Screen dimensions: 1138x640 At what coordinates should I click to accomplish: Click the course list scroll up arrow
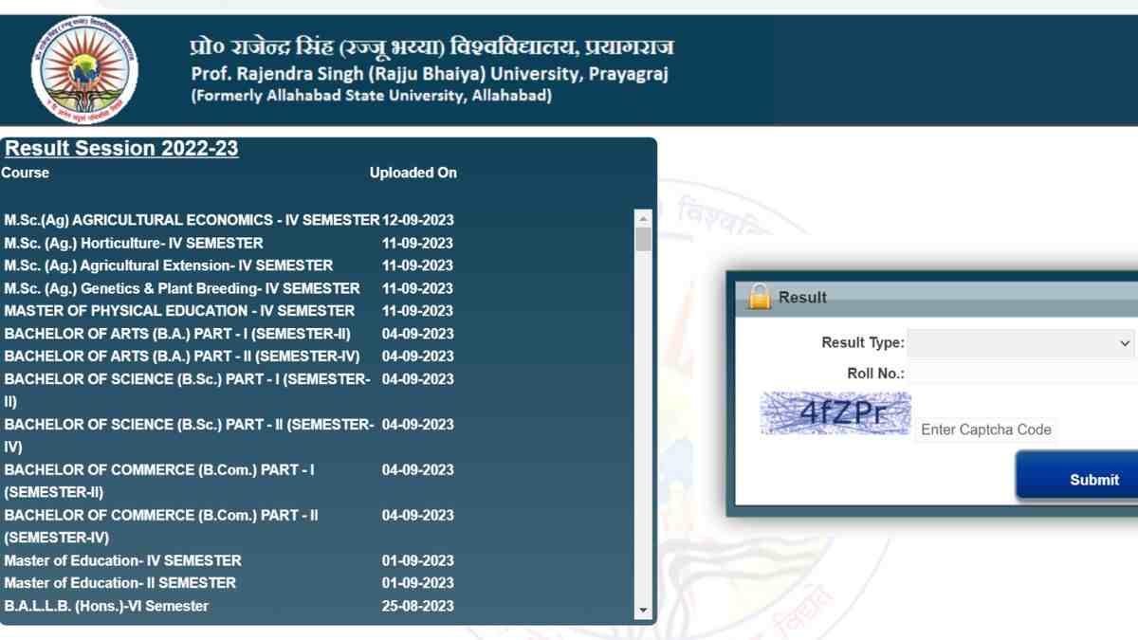coord(644,218)
